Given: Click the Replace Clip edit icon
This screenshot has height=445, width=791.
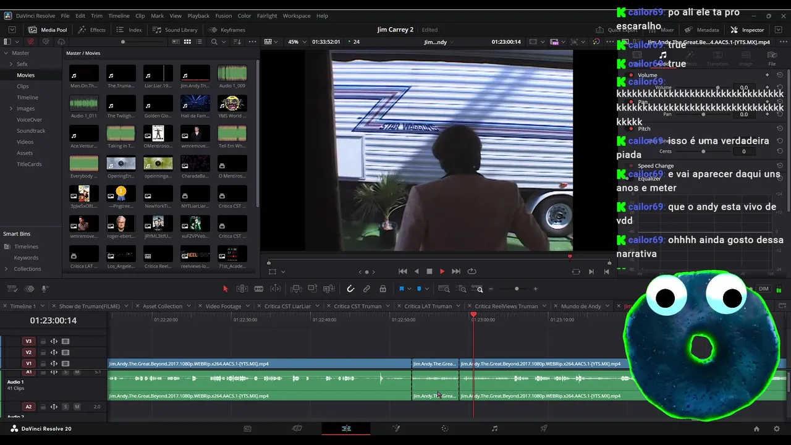Looking at the screenshot, I should click(x=329, y=289).
